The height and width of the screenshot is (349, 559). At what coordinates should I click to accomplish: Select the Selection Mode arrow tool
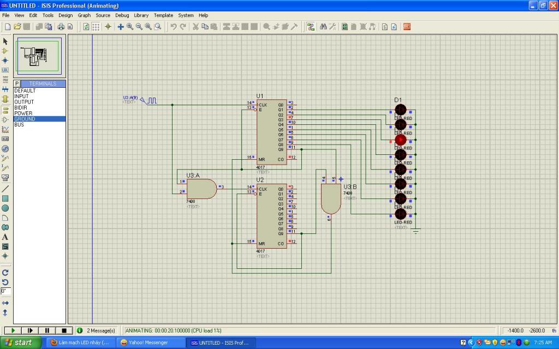click(x=5, y=41)
